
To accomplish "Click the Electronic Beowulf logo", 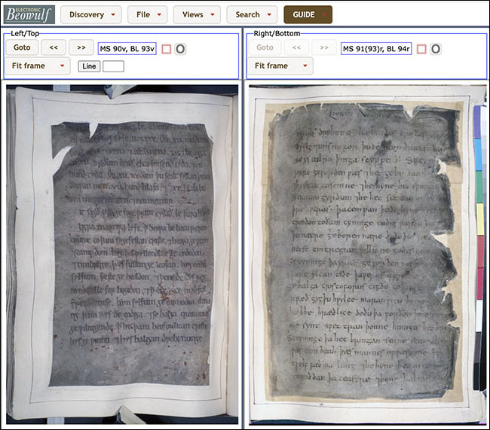I will tap(29, 14).
